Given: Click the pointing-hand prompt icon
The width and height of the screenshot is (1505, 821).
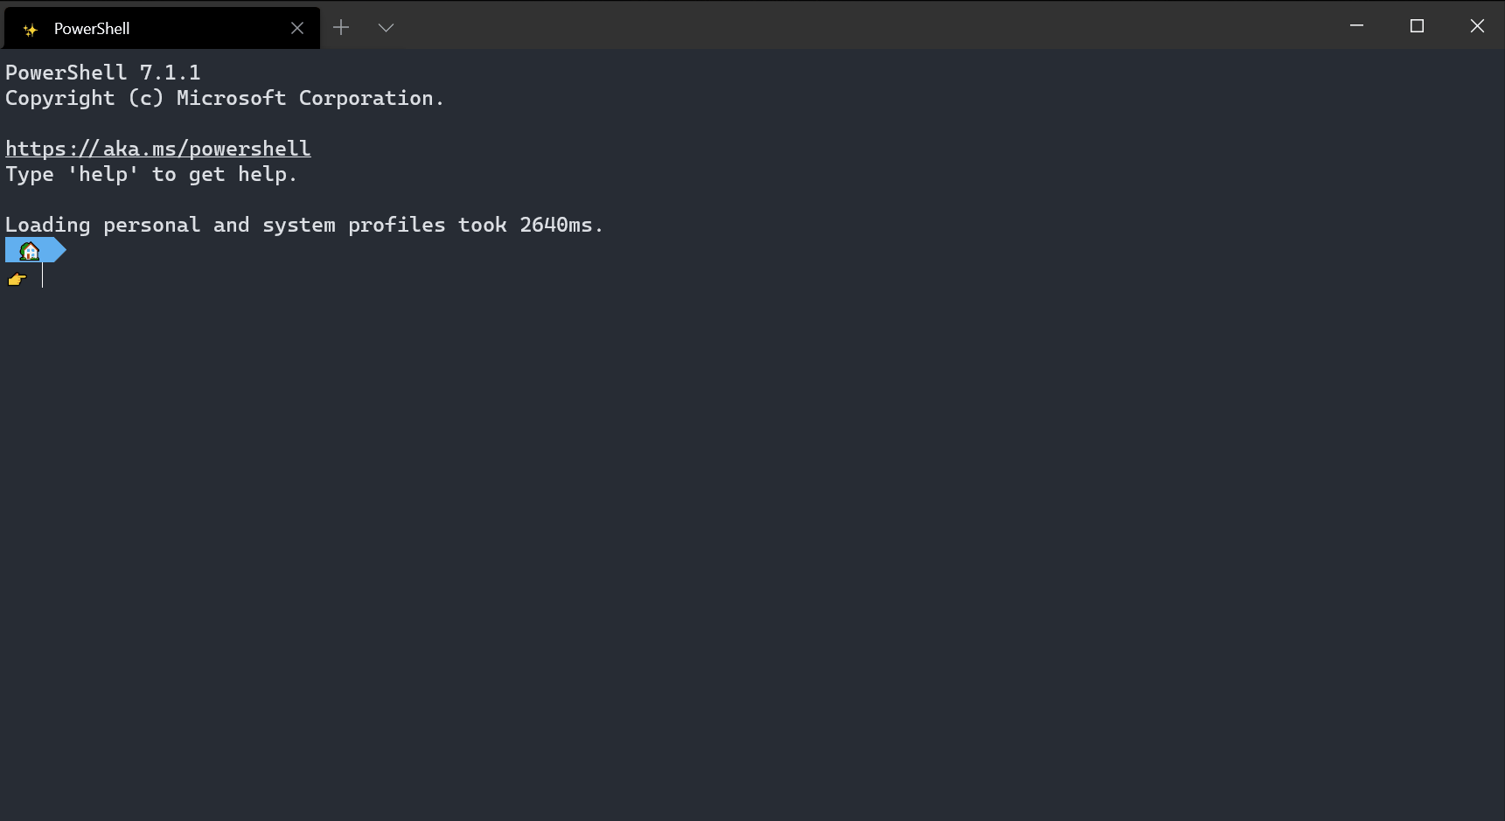Looking at the screenshot, I should (17, 279).
